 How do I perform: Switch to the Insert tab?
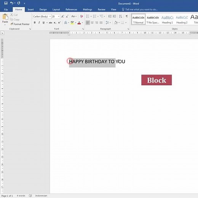pos(30,10)
